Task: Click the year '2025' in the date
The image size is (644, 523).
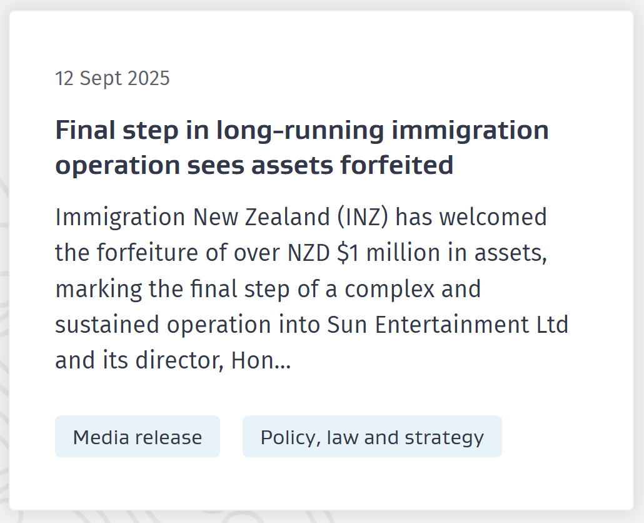Action: coord(148,78)
